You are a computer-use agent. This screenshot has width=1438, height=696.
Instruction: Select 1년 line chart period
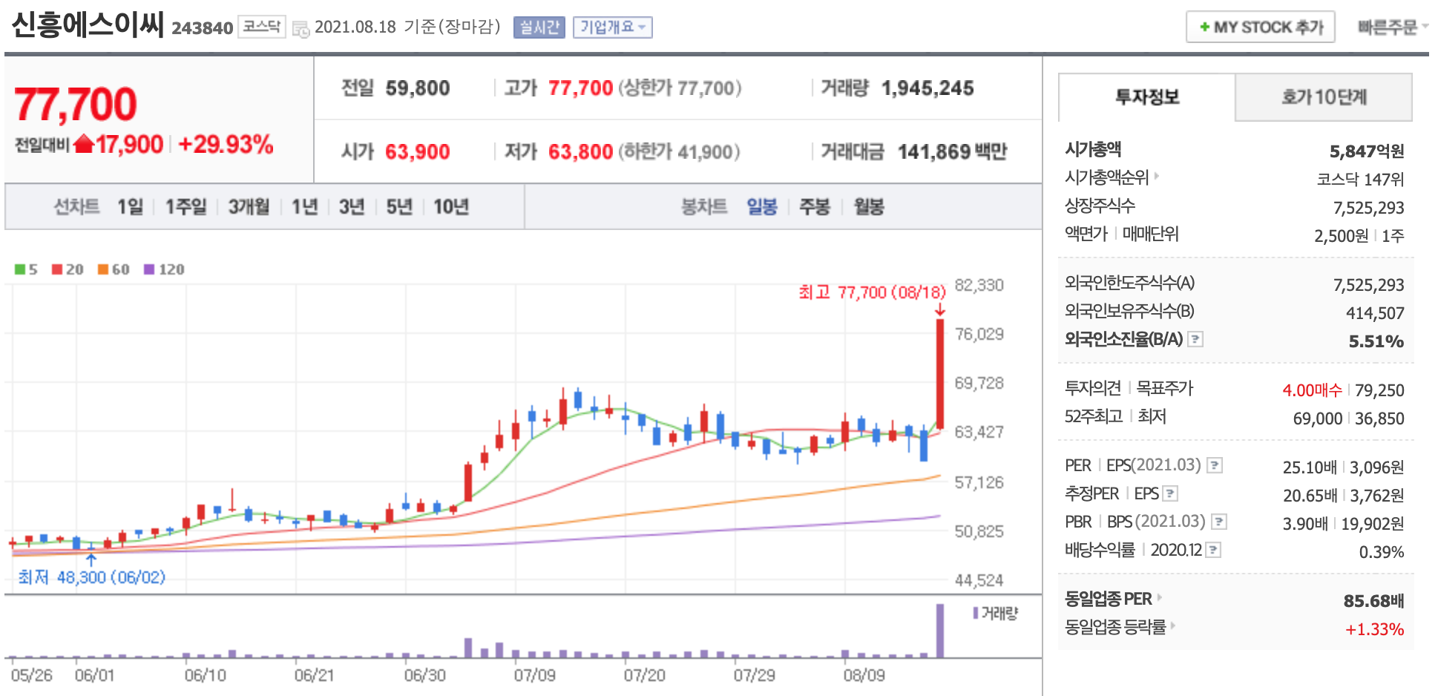click(305, 206)
